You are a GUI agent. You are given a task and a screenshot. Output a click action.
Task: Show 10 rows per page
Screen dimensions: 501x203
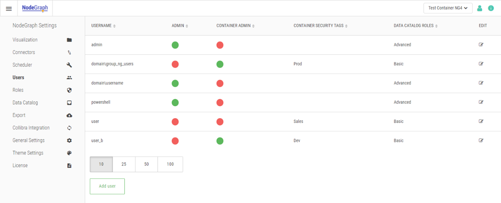pos(101,164)
